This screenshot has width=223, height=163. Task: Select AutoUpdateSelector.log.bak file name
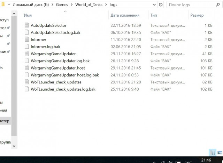tap(55, 32)
